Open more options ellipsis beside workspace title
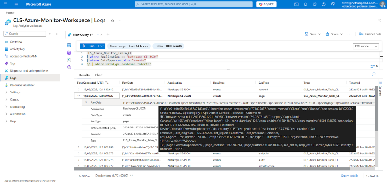This screenshot has width=387, height=182. pyautogui.click(x=120, y=21)
